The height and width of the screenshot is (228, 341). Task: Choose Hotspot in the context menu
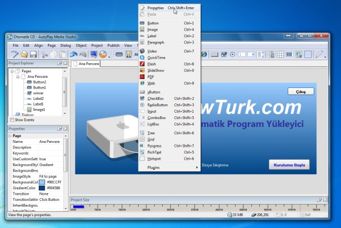(170, 159)
